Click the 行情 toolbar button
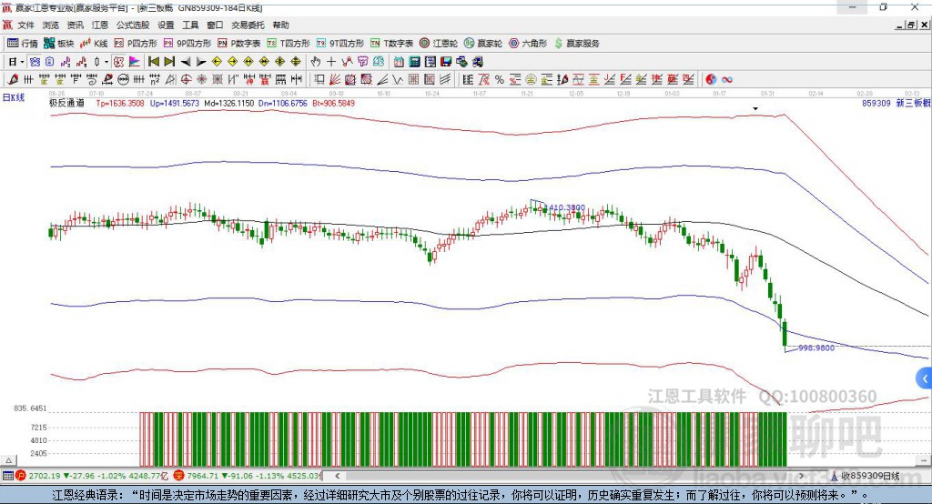The height and width of the screenshot is (504, 932). click(24, 43)
